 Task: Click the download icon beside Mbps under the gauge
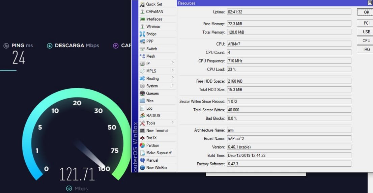point(69,189)
